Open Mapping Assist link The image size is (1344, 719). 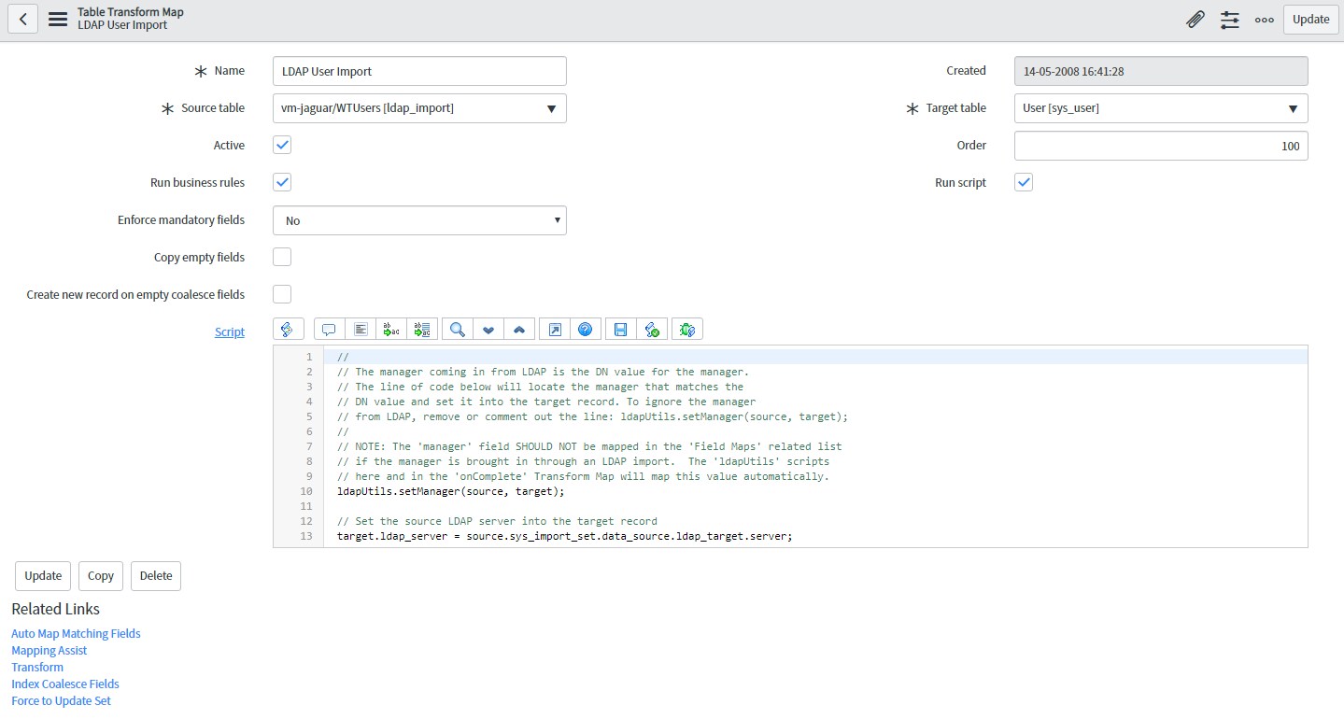pyautogui.click(x=49, y=650)
